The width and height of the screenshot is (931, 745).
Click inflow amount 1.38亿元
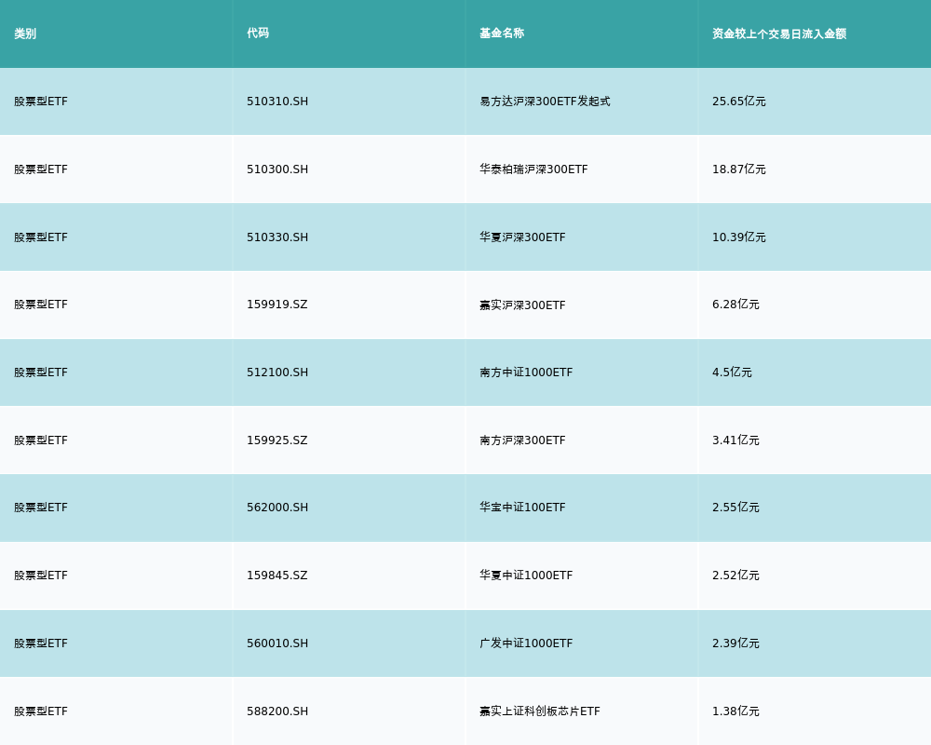[735, 711]
